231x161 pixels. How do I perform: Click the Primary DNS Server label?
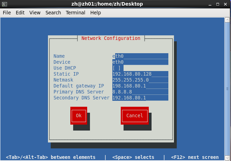[x=79, y=92]
